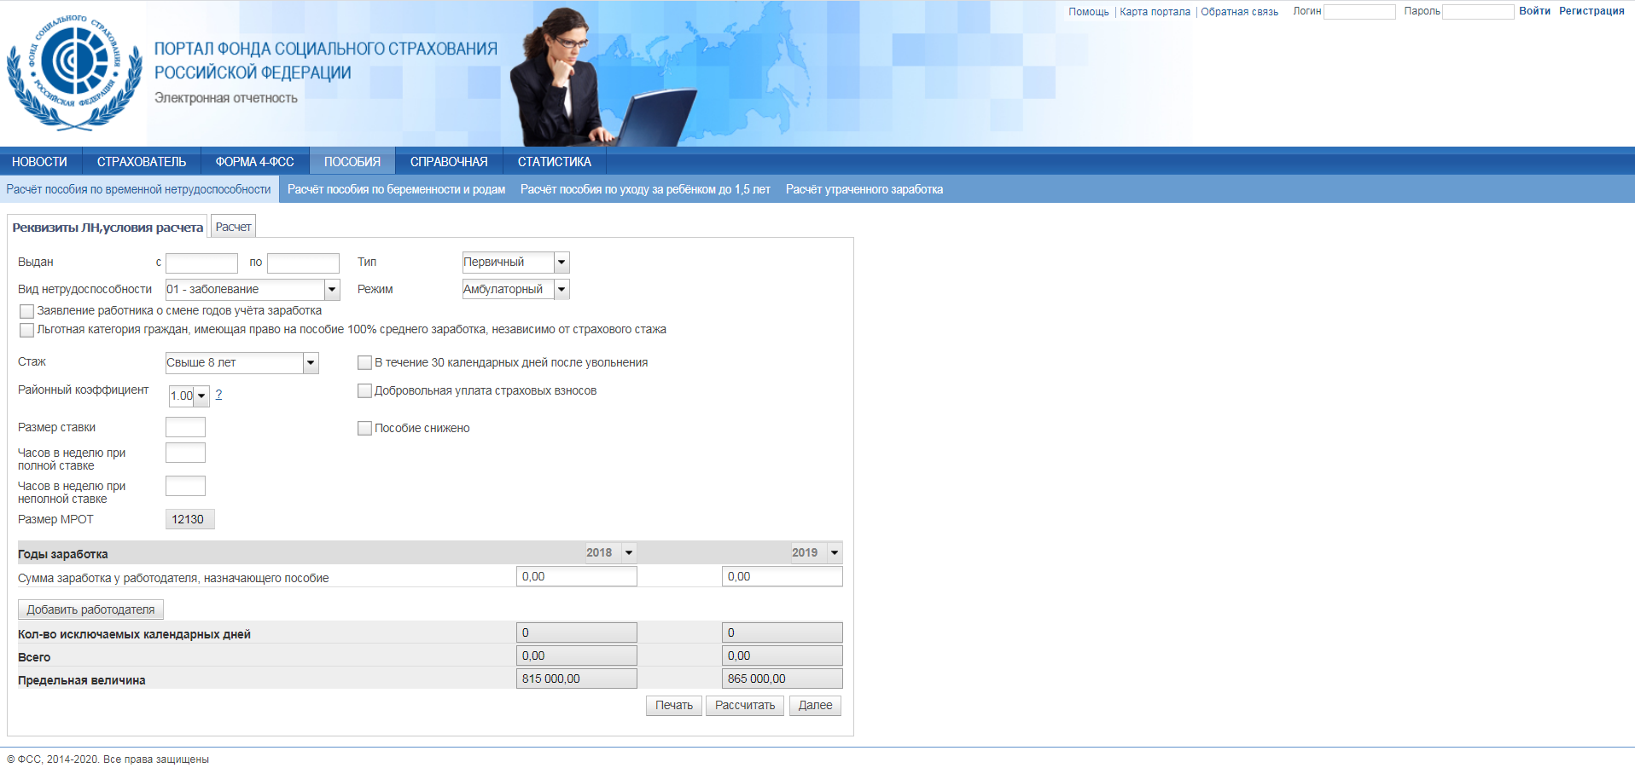Open the 'Режим' Амбулаторный dropdown

pos(561,290)
